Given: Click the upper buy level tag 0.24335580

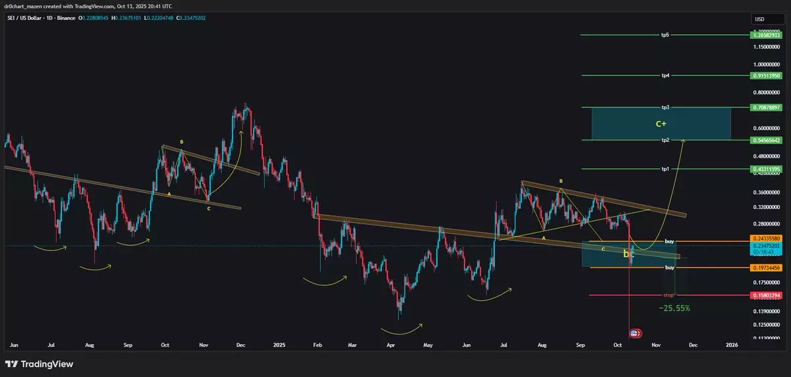Looking at the screenshot, I should tap(765, 238).
